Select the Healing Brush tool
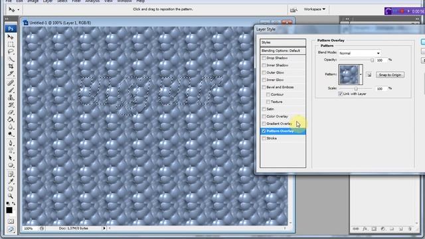The image size is (425, 239). 11,82
